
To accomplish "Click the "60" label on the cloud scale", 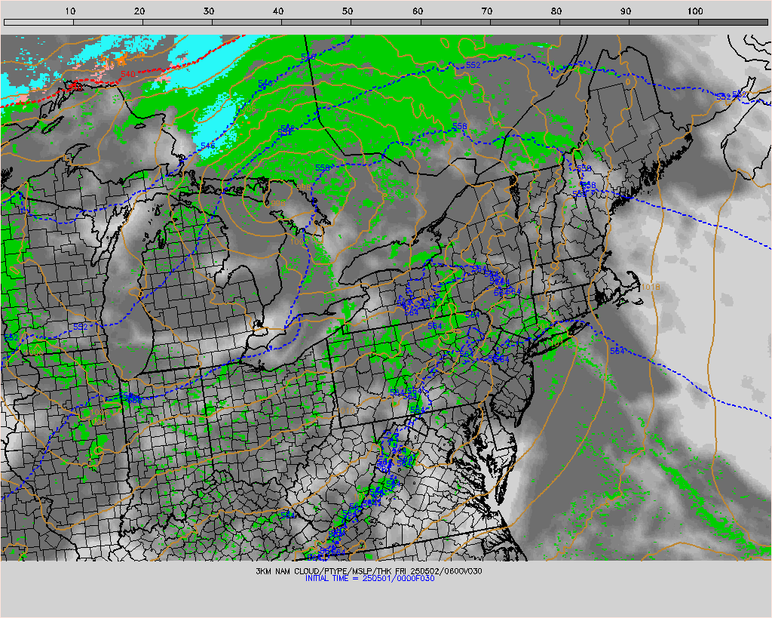I will pyautogui.click(x=418, y=11).
